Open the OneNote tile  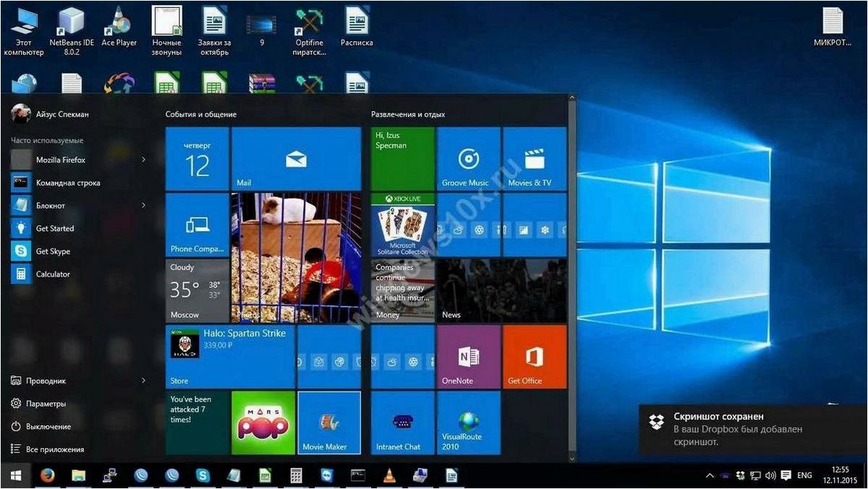tap(468, 357)
